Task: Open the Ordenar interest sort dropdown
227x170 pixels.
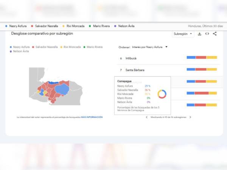Action: coord(150,47)
